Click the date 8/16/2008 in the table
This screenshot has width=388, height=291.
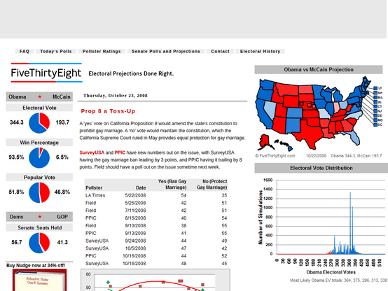[x=135, y=218]
